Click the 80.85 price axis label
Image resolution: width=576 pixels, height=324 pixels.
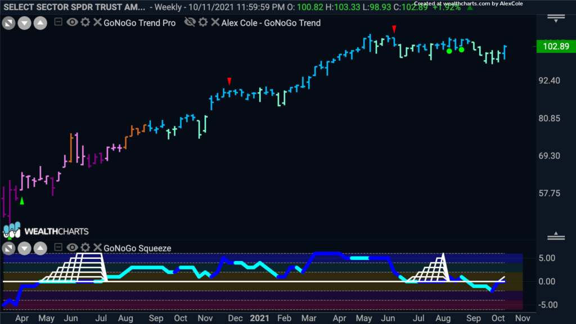click(550, 118)
